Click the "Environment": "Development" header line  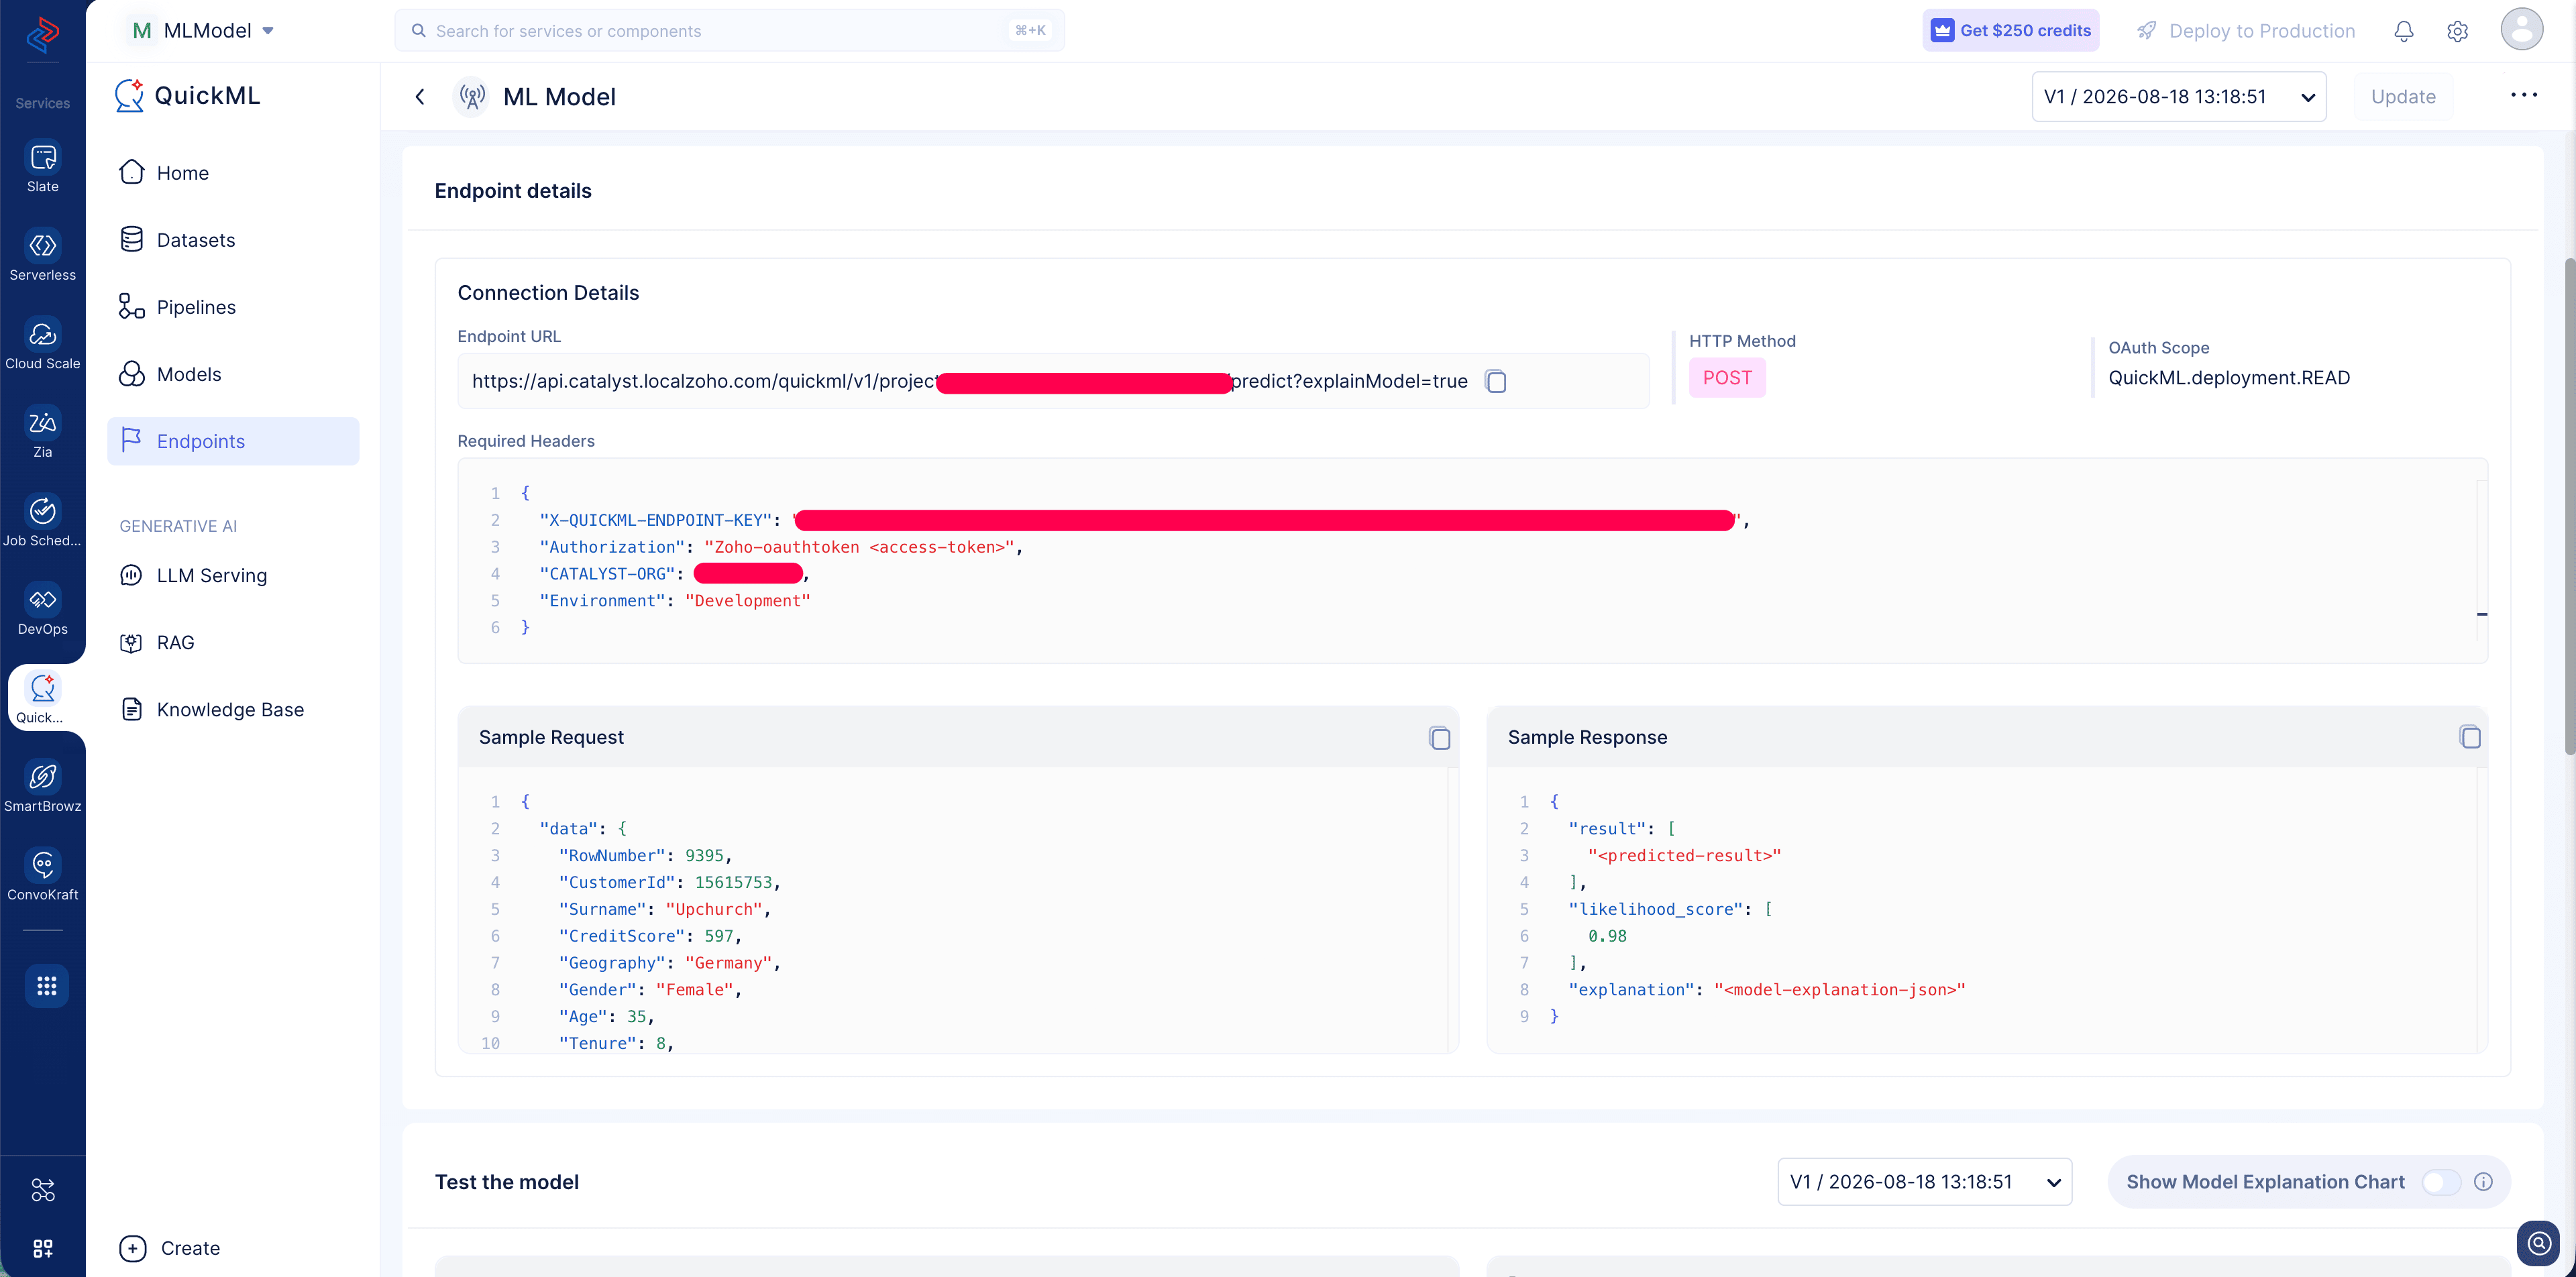pyautogui.click(x=675, y=601)
